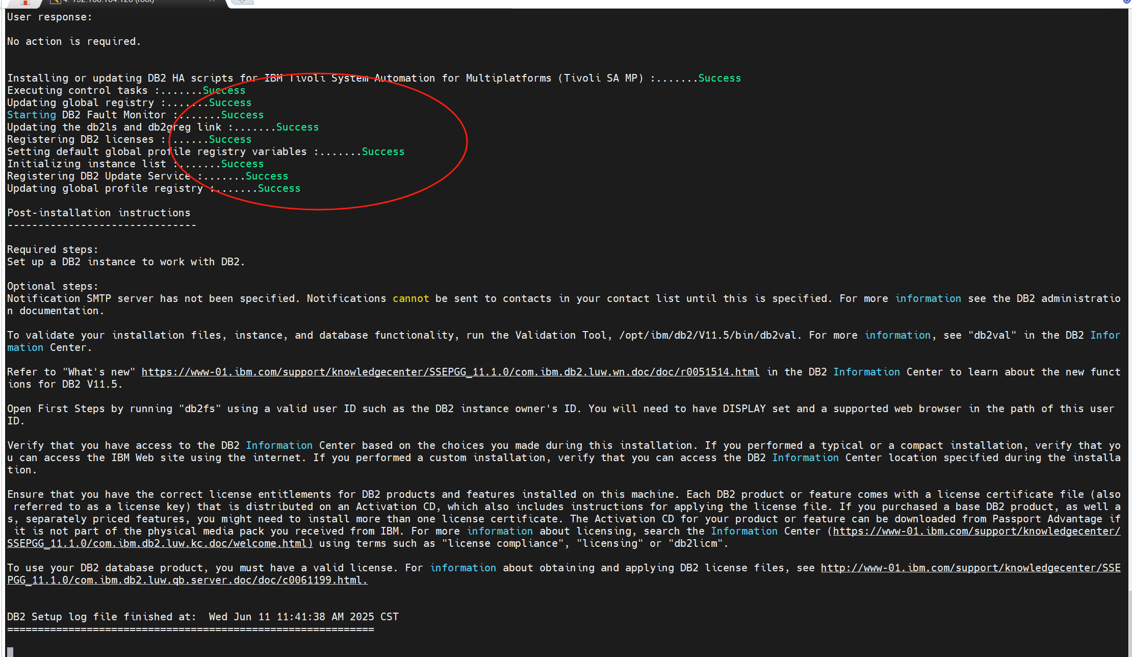
Task: Click the blue "Starting" word in the log
Action: point(31,115)
